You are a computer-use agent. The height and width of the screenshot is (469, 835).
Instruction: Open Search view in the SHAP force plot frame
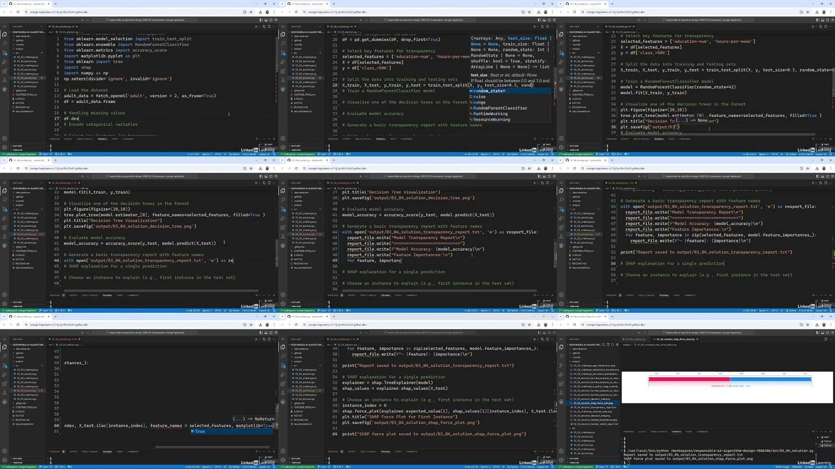561,356
